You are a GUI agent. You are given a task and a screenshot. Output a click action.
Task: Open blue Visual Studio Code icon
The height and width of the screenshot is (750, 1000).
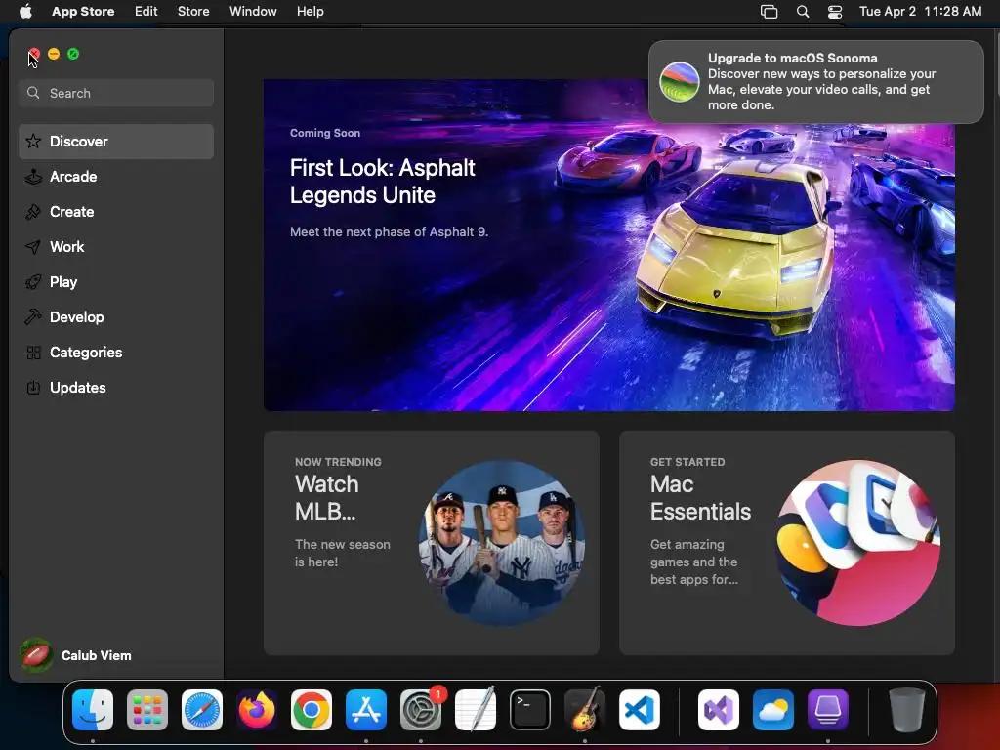tap(639, 710)
